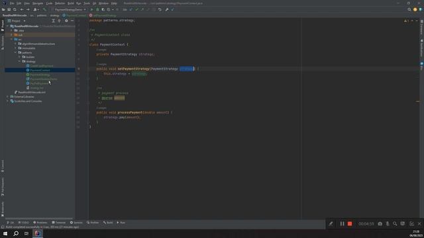424x238 pixels.
Task: Click the recorder camera snapshot icon
Action: pyautogui.click(x=380, y=223)
